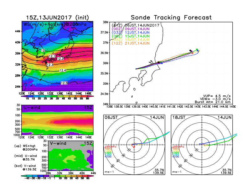This screenshot has height=192, width=248.
Task: Click the wind speed color bar under the 200hPa map
Action: (x=58, y=96)
